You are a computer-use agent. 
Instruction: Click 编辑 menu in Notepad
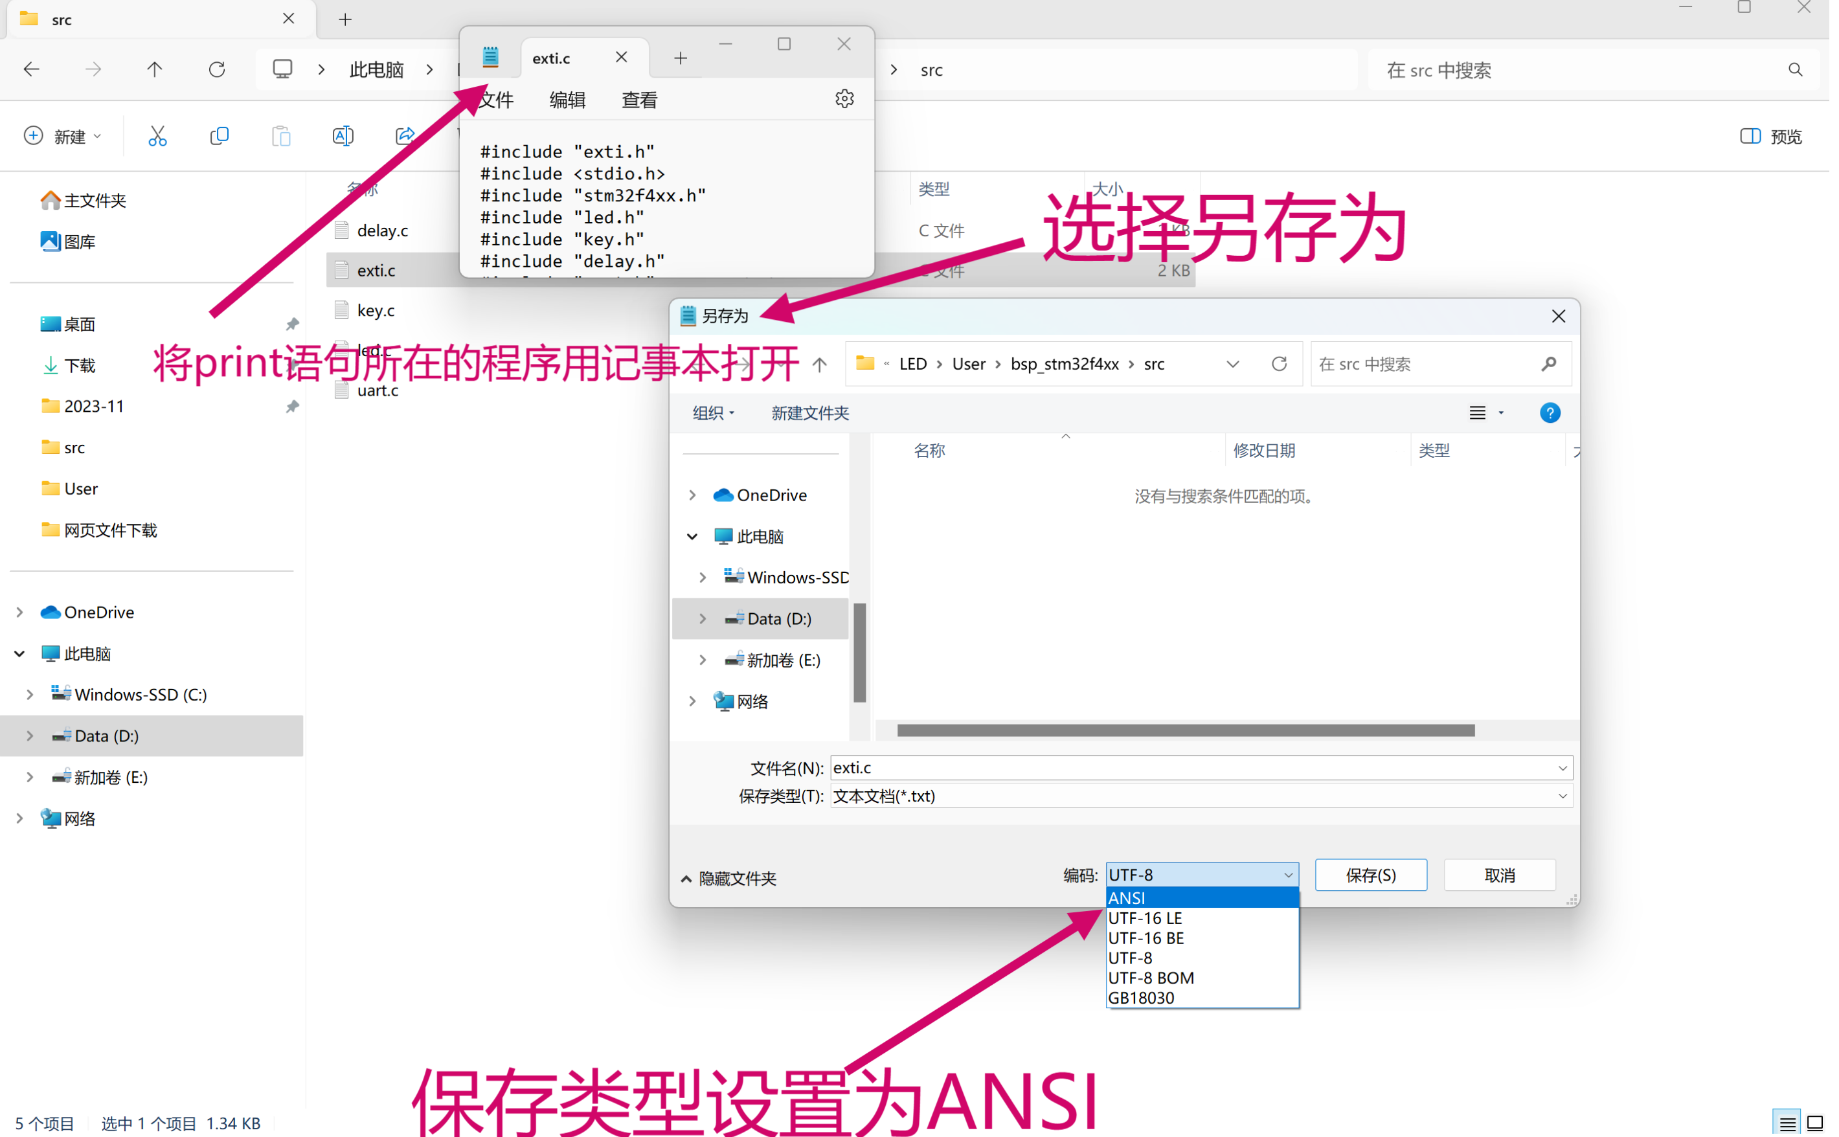pos(566,100)
